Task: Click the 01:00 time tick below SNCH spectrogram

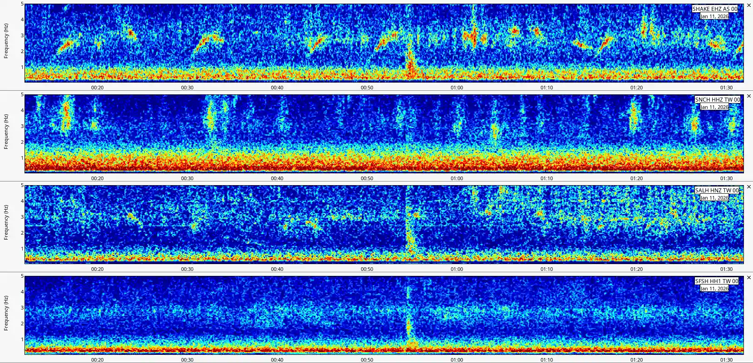Action: click(x=457, y=178)
